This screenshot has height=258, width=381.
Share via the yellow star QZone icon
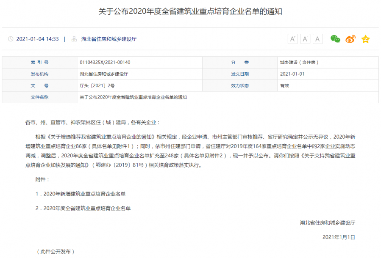pyautogui.click(x=365, y=39)
